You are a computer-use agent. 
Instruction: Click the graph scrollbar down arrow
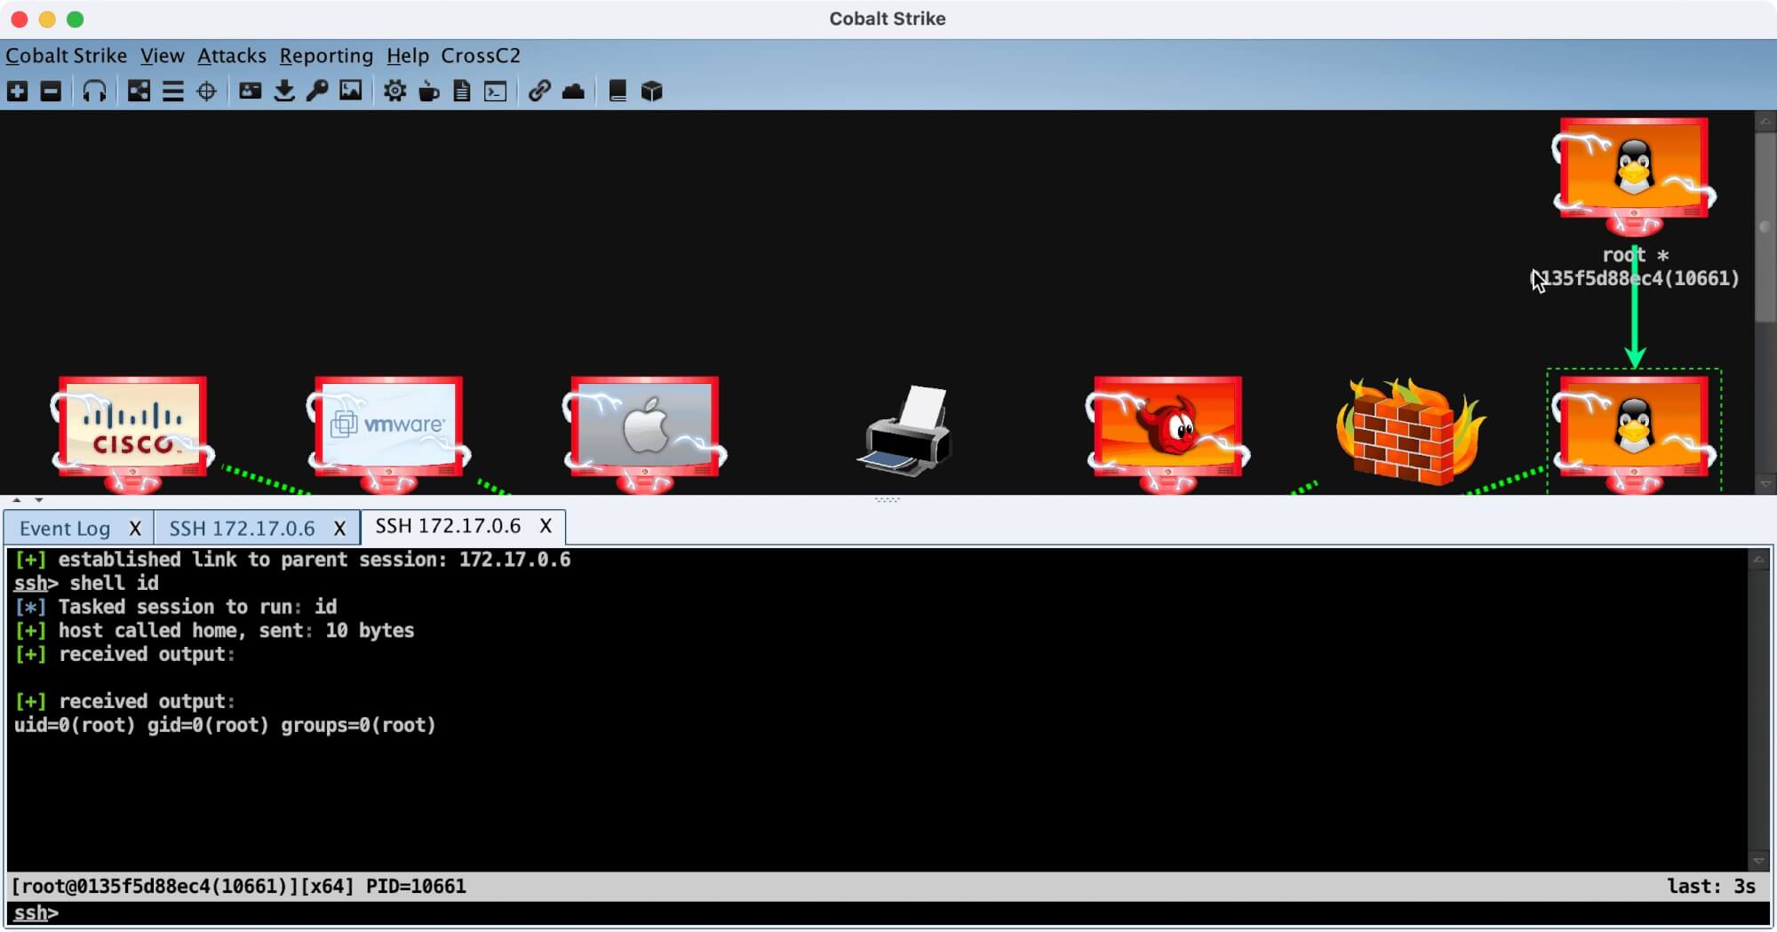1765,484
